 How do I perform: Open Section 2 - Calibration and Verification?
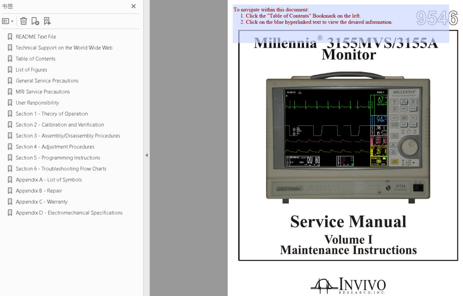coord(60,125)
